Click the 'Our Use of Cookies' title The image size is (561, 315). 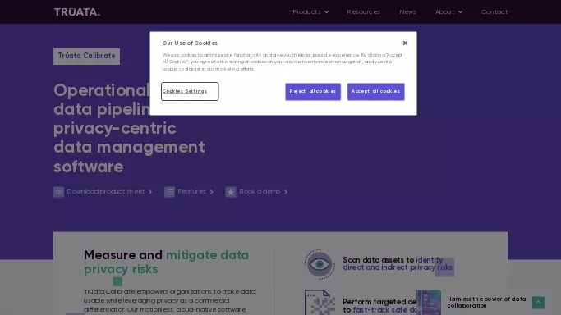190,43
